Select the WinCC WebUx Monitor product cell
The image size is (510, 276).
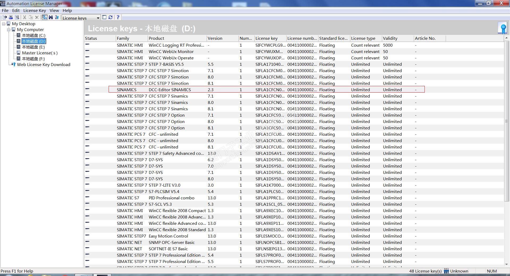tap(171, 51)
